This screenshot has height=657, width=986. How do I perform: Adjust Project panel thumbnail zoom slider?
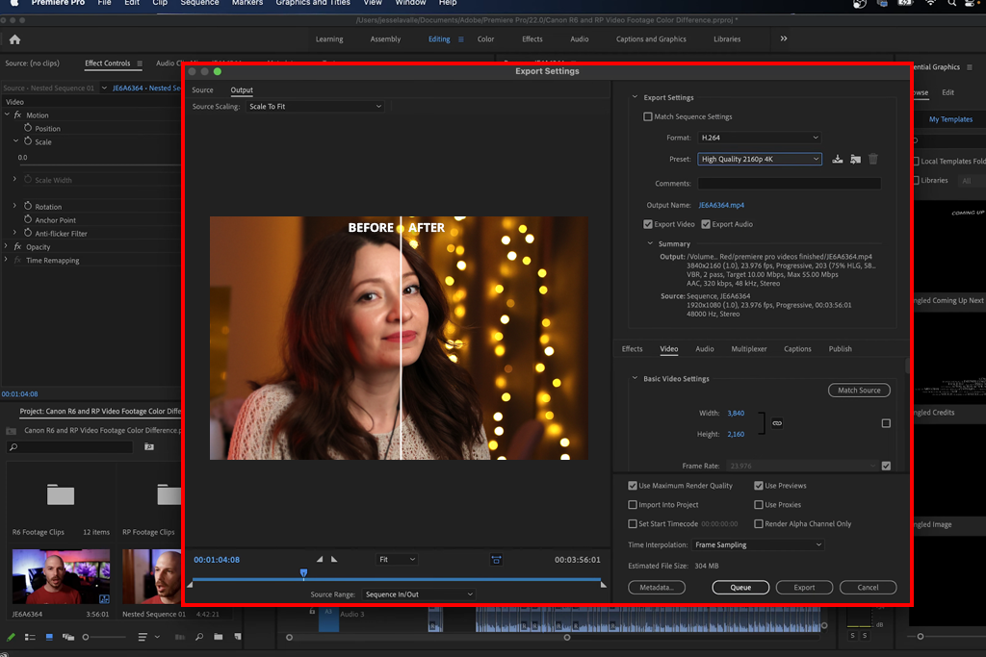coord(86,637)
